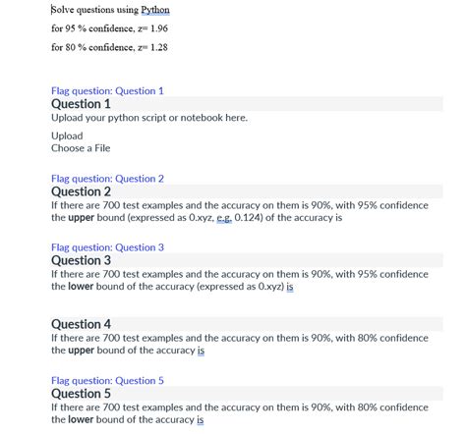Click the line '80 % confidence, z= 1.28'
Image resolution: width=466 pixels, height=434 pixels.
(109, 47)
